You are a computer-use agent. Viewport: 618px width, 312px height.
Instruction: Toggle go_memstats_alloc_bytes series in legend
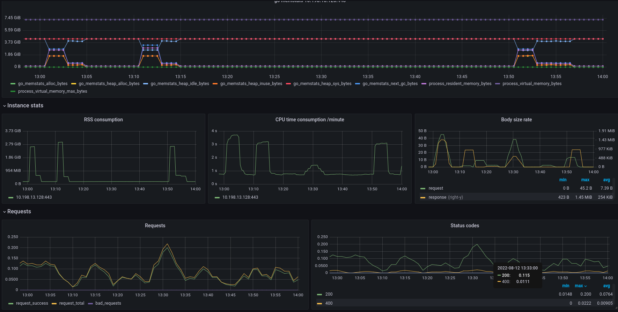[43, 84]
